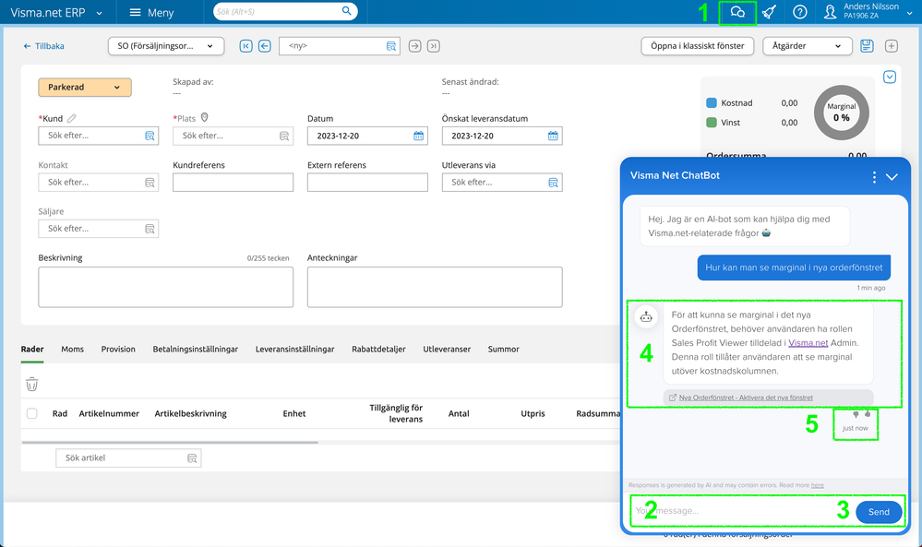The image size is (922, 547).
Task: Open the SO (Försäljningsor... order type dropdown
Action: [x=166, y=46]
